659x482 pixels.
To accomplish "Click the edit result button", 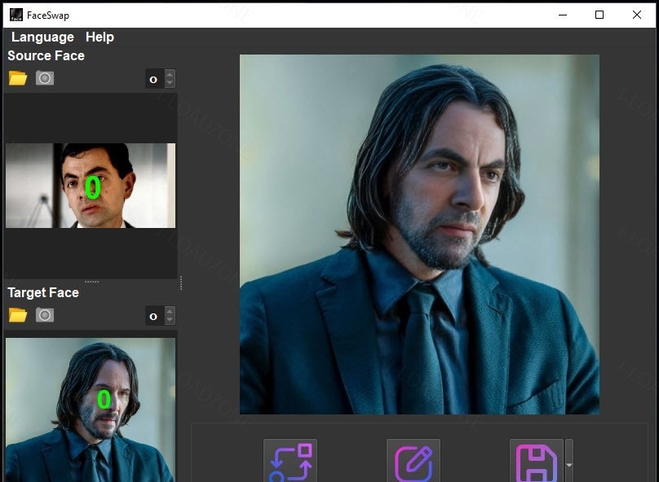I will 414,461.
